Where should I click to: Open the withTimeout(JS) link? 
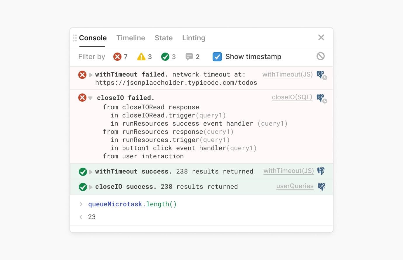click(x=287, y=74)
